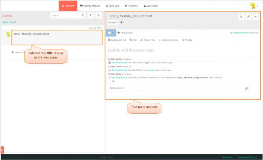The image size is (263, 160).
Task: Click the search magnifier icon
Action: coord(83,15)
